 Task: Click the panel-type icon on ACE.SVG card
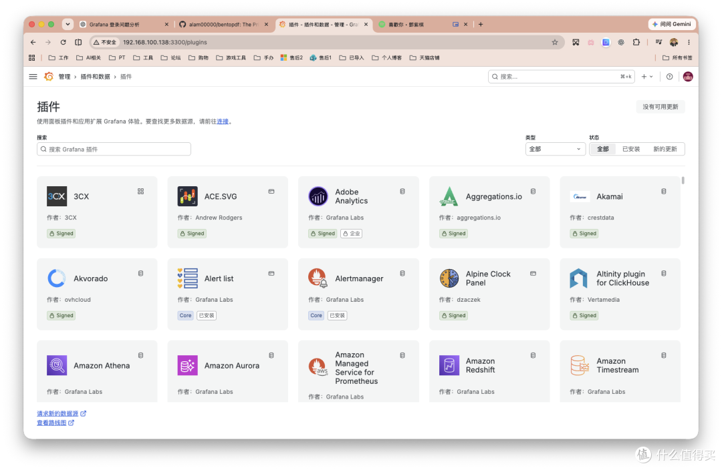(x=271, y=192)
